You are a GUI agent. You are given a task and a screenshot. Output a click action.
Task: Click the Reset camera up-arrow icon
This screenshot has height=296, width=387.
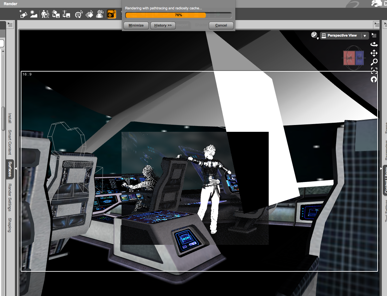coord(374,79)
